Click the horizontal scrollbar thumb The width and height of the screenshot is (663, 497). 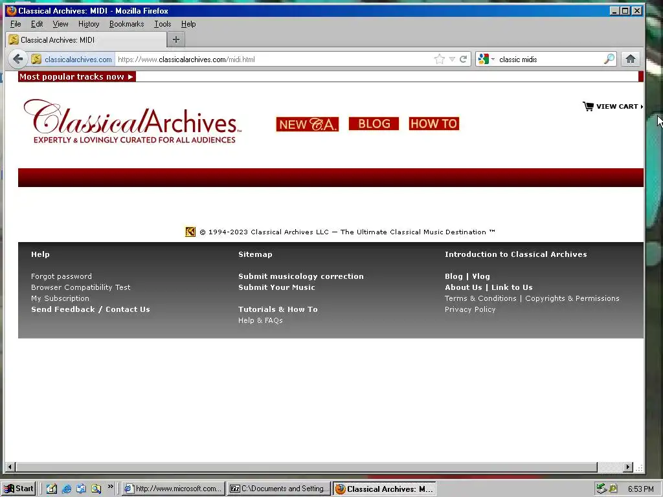coord(306,467)
